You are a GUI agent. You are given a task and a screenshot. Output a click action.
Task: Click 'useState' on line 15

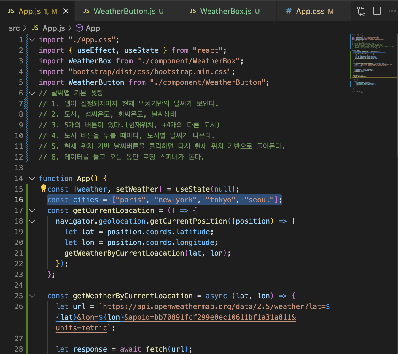click(x=193, y=189)
